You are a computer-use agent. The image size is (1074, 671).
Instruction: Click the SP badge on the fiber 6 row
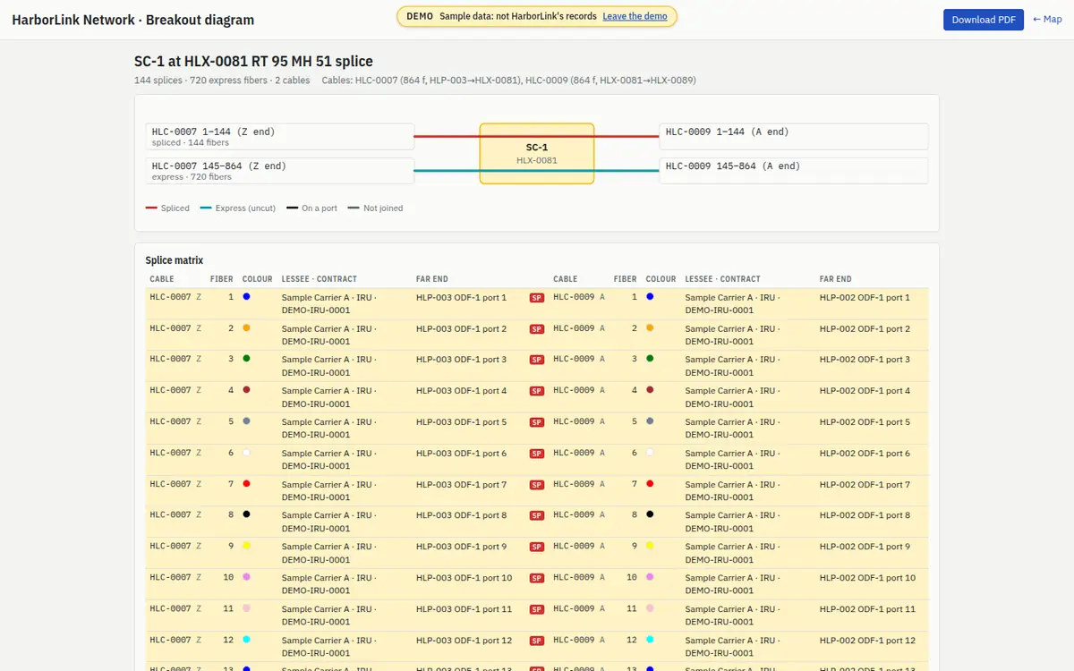pyautogui.click(x=537, y=454)
